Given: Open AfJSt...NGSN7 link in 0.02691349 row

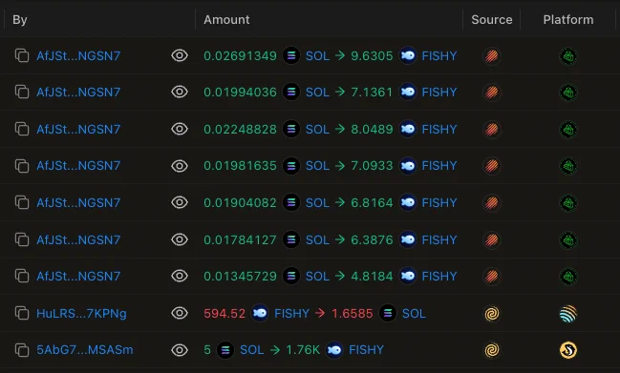Looking at the screenshot, I should pyautogui.click(x=78, y=56).
